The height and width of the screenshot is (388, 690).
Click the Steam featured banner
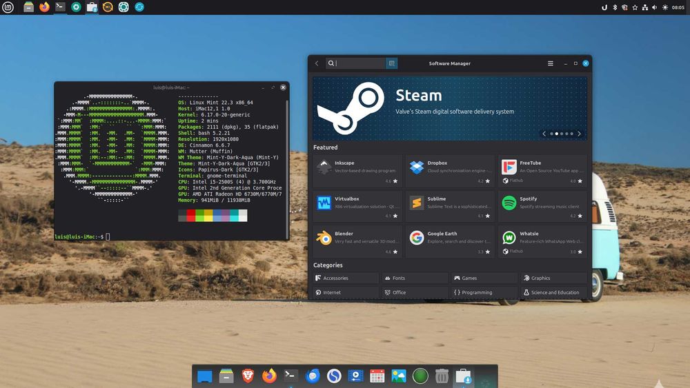[450, 108]
